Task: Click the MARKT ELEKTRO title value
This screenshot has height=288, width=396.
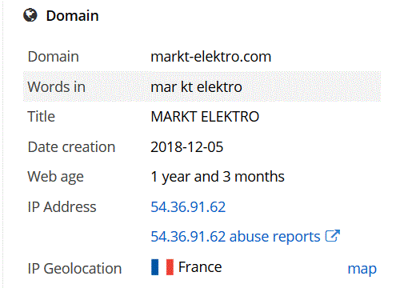Action: (x=205, y=117)
